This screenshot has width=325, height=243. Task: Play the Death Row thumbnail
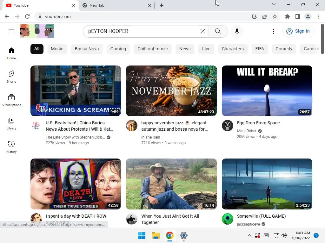[x=76, y=184]
